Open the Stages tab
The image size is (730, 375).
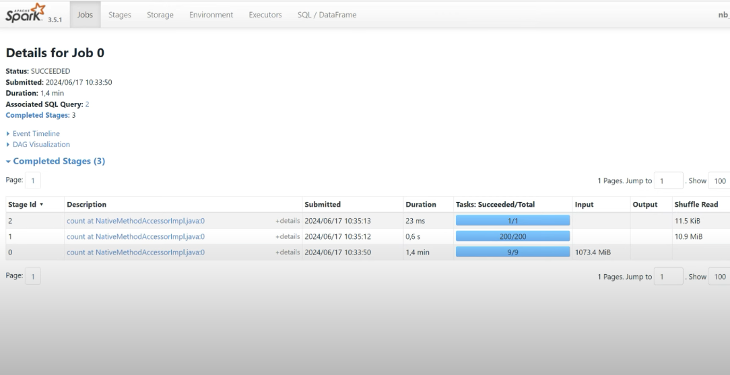pyautogui.click(x=120, y=15)
